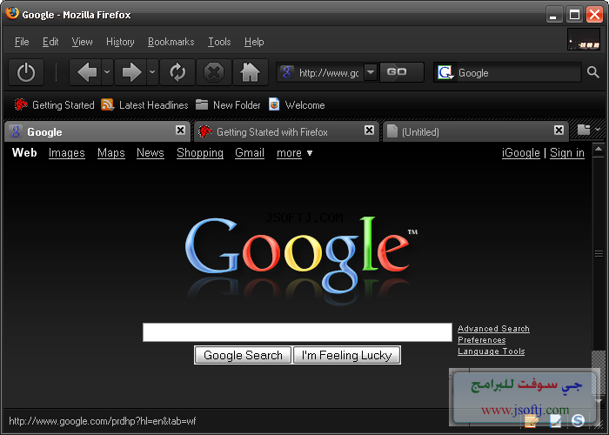Click the Sign in link
This screenshot has height=435, width=609.
(567, 153)
